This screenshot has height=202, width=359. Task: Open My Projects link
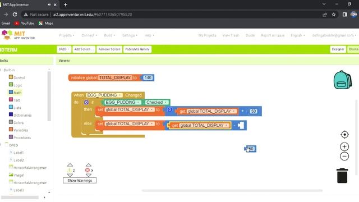(x=207, y=35)
